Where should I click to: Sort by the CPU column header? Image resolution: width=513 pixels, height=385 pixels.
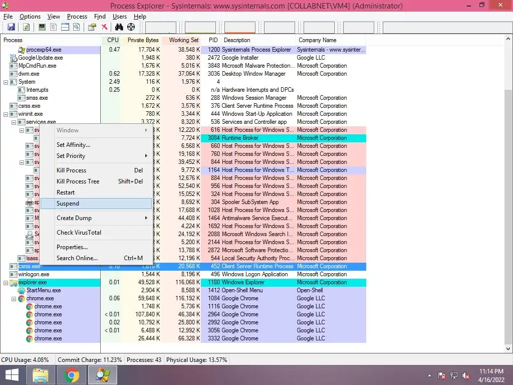pos(111,40)
